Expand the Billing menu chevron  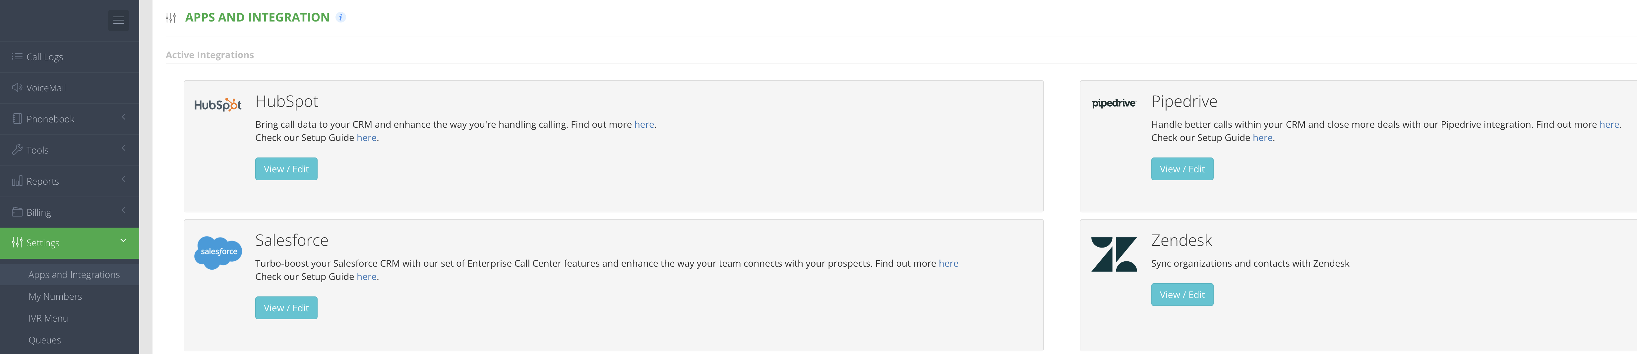click(123, 210)
